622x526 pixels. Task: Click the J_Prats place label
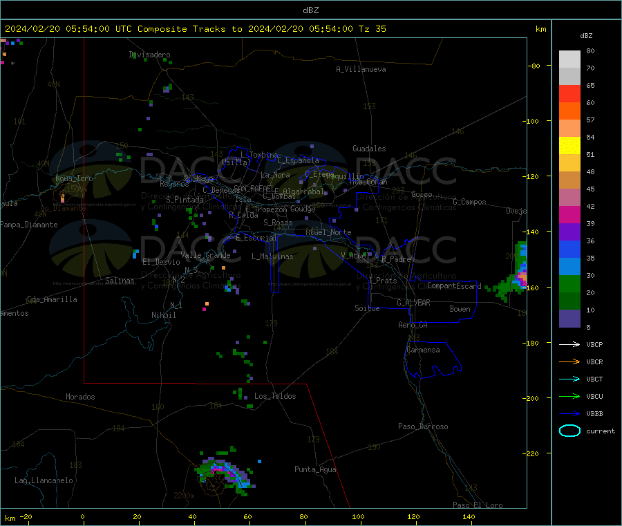point(382,281)
